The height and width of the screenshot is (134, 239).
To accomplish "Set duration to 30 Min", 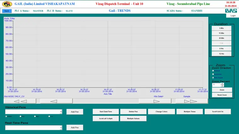I will [x=221, y=38].
